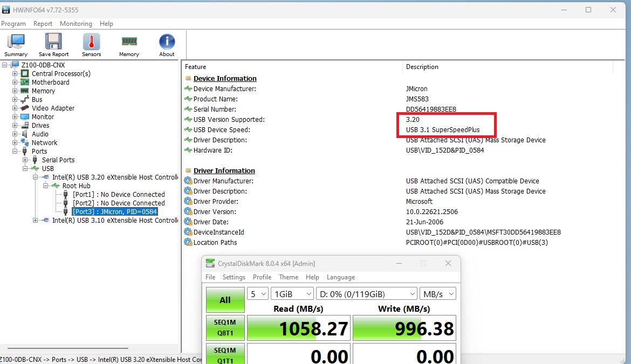631x364 pixels.
Task: Open the Report menu
Action: point(43,24)
